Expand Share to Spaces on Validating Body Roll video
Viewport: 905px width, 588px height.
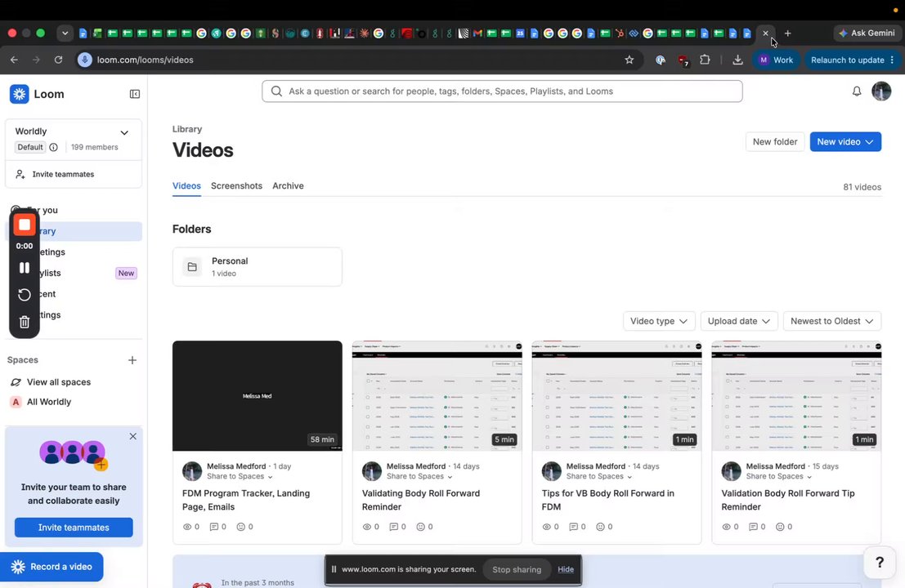[x=419, y=477]
